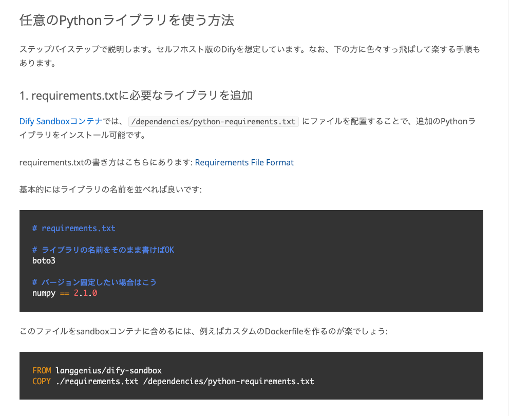Click the sentence 基本的にはライブラリの名前を並べれば良いです
This screenshot has width=511, height=416.
(x=110, y=190)
